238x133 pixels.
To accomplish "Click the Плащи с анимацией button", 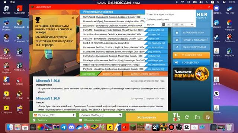I will coord(191,40).
